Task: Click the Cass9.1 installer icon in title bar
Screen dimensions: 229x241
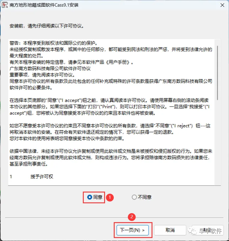Action: coord(5,5)
